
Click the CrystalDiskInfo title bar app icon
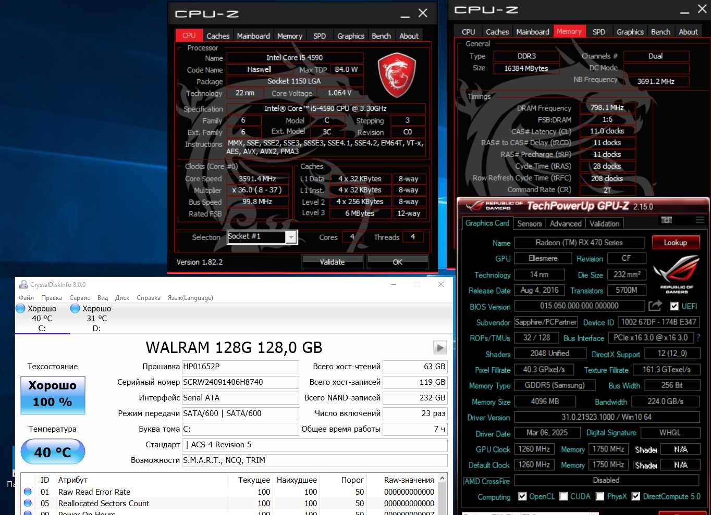point(23,284)
